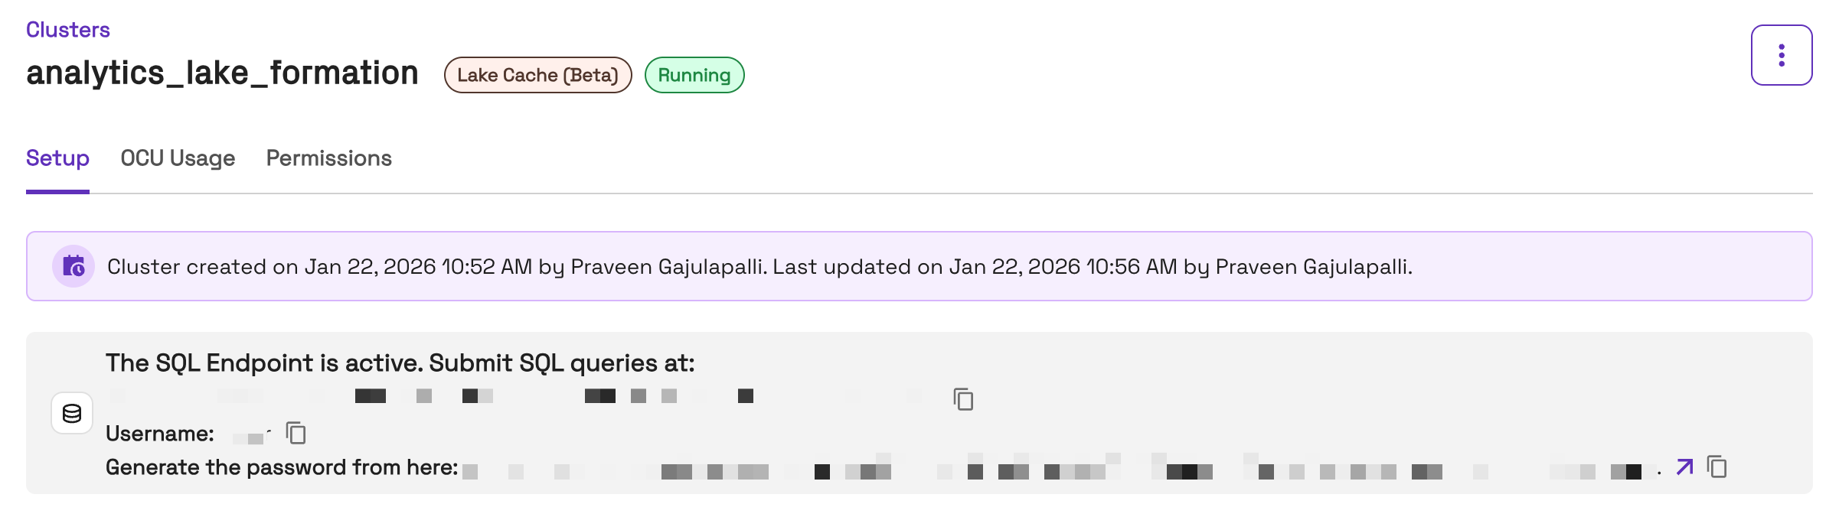
Task: Open the Permissions tab
Action: point(328,158)
